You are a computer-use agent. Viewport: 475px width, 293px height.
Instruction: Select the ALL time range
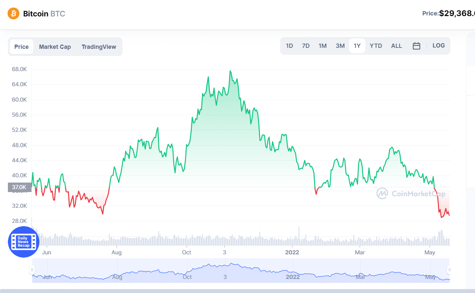pyautogui.click(x=396, y=46)
